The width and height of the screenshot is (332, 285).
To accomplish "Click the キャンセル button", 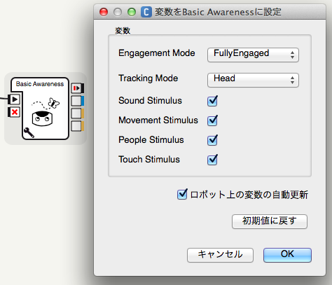I will 220,255.
